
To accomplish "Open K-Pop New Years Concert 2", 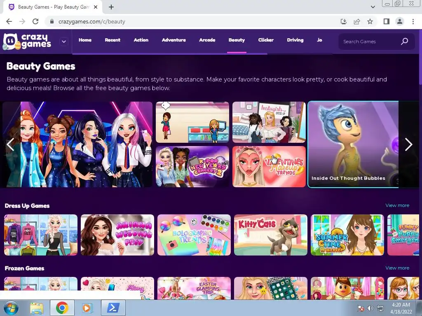I will 192,167.
